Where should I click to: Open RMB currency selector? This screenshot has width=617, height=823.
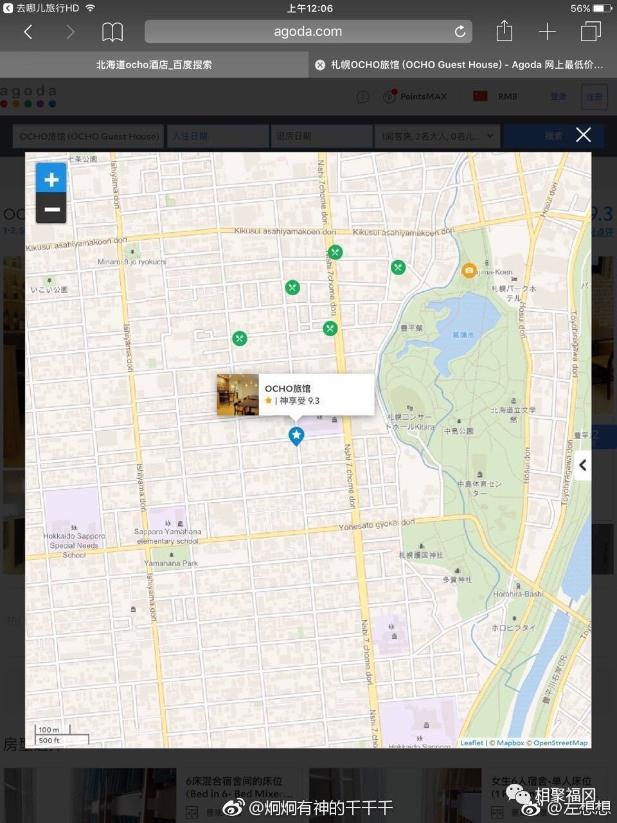tap(507, 96)
